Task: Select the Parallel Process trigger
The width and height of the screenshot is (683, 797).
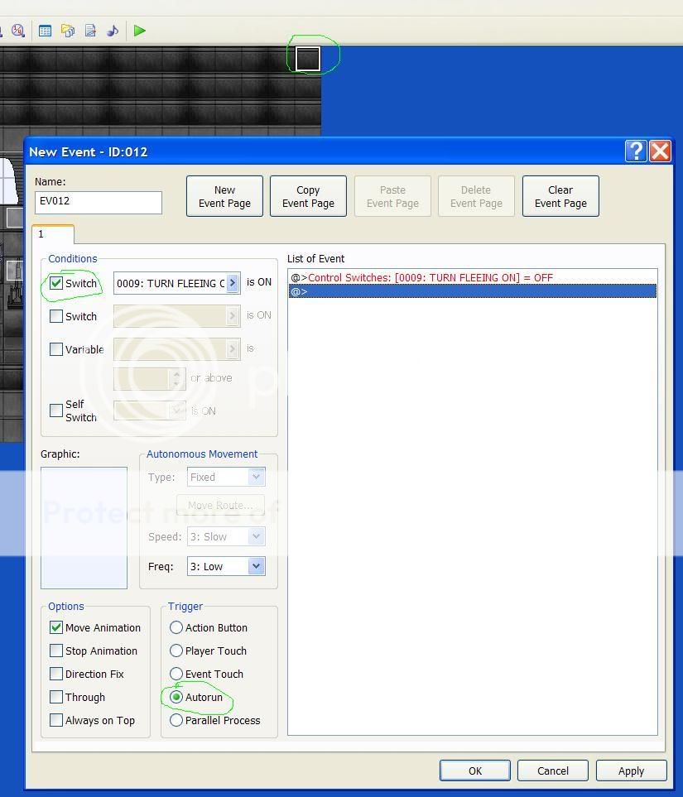Action: pos(176,720)
